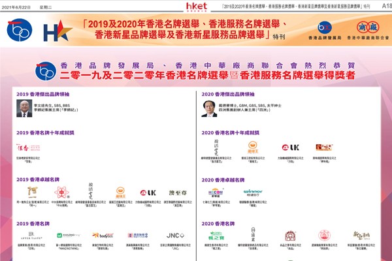Click the blue BP logo beside the congratulation headline
The image size is (392, 261).
coord(46,71)
